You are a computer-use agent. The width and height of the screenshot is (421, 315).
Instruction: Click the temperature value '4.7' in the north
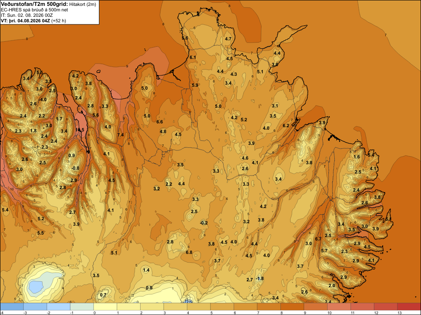tap(228, 39)
